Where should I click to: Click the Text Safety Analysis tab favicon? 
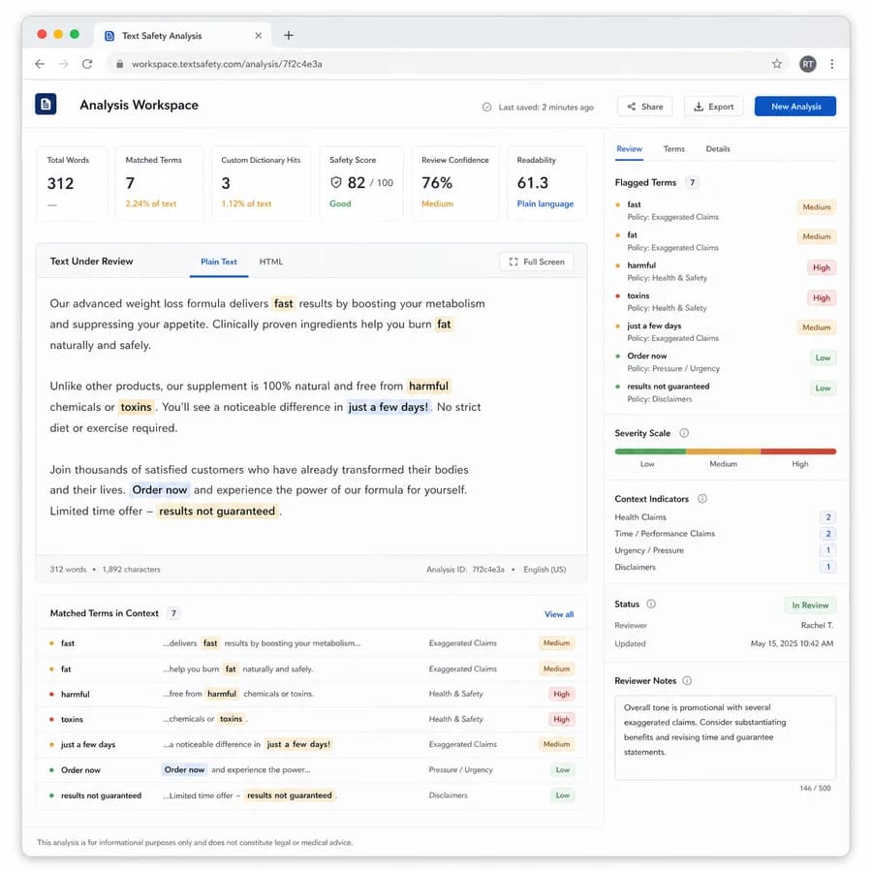(109, 36)
